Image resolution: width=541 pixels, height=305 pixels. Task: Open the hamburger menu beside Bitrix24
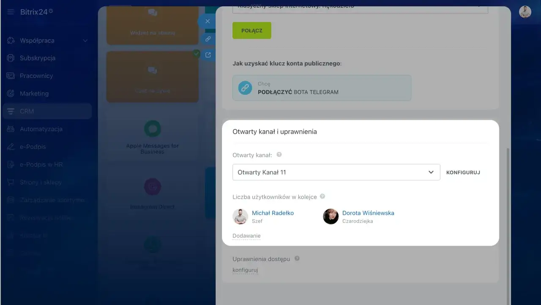point(10,12)
